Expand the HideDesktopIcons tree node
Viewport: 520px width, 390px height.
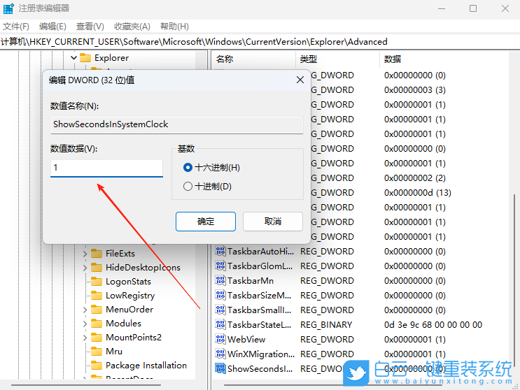85,268
